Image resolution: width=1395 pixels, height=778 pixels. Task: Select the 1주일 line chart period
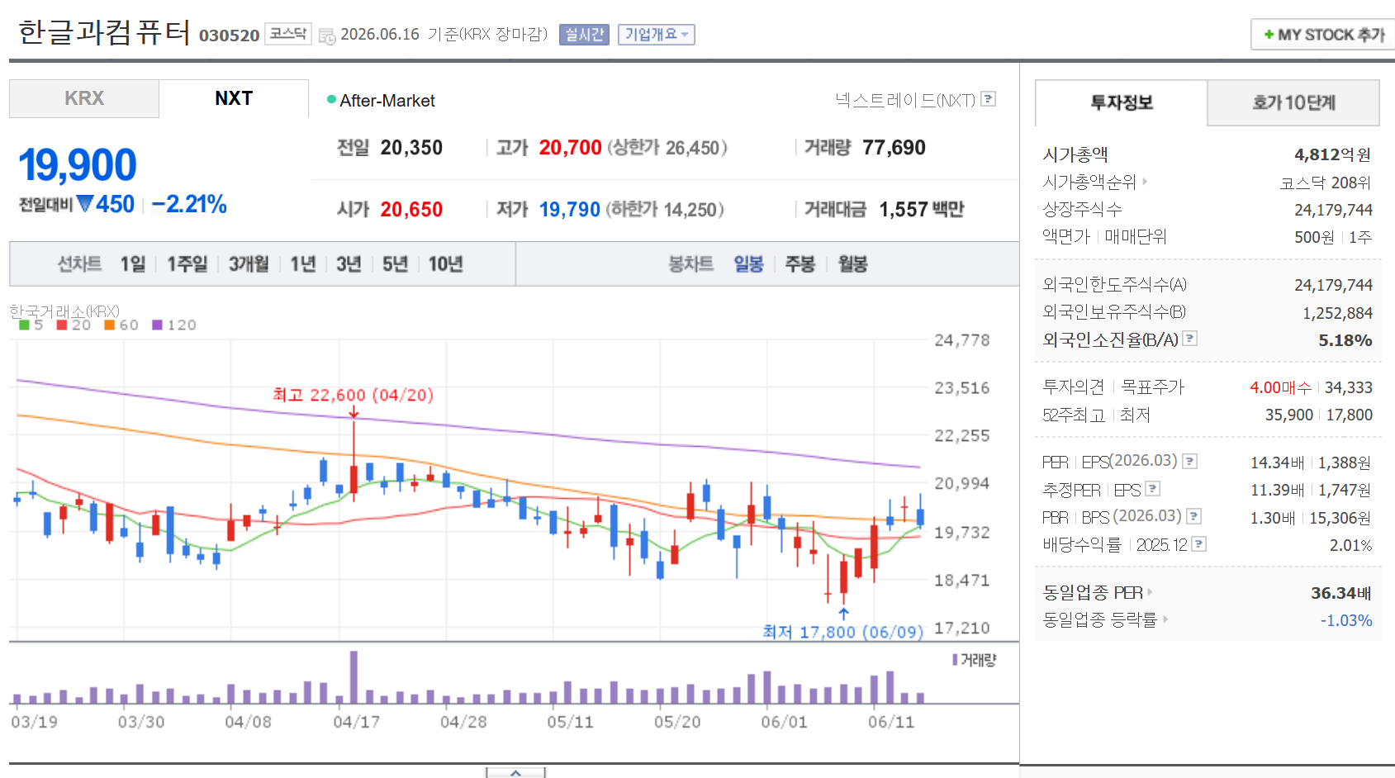tap(187, 264)
